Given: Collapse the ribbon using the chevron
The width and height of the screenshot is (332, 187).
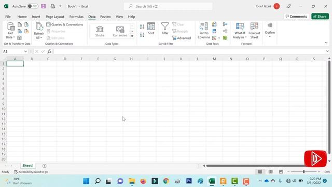Looking at the screenshot, I should 326,43.
